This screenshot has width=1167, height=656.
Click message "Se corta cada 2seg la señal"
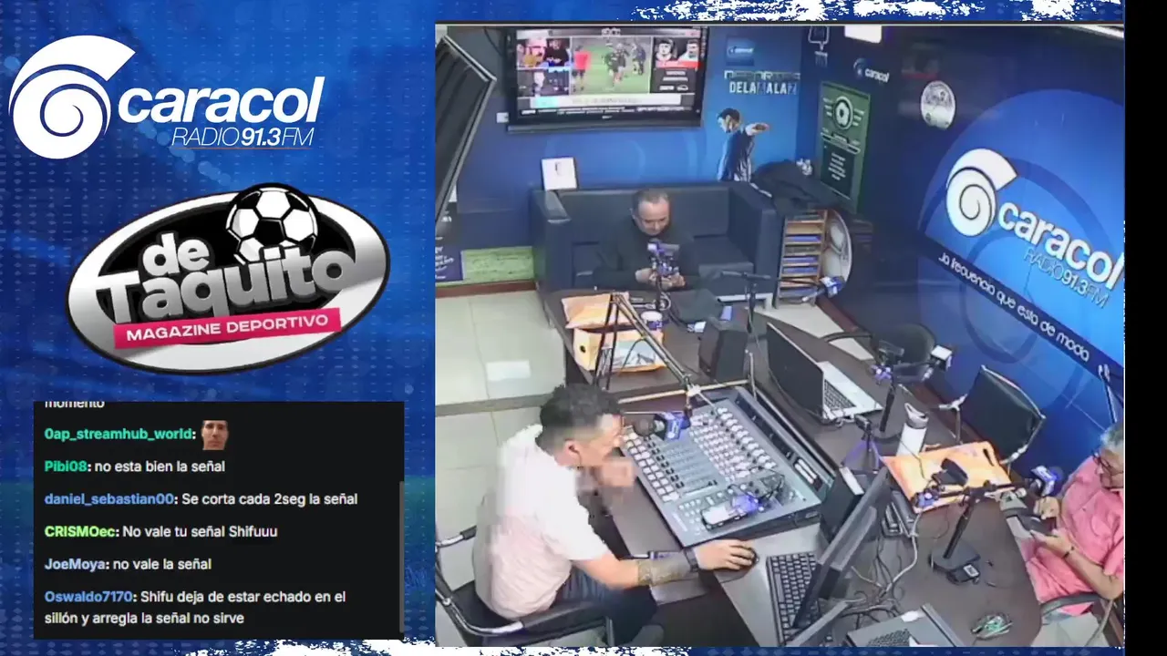(x=269, y=499)
